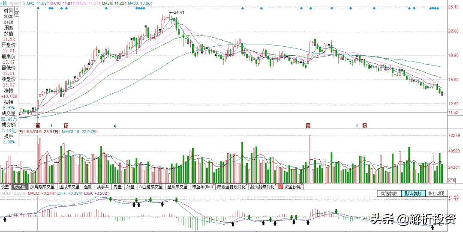Select the 成交量 indicator tab
The width and height of the screenshot is (463, 232).
[x=19, y=187]
